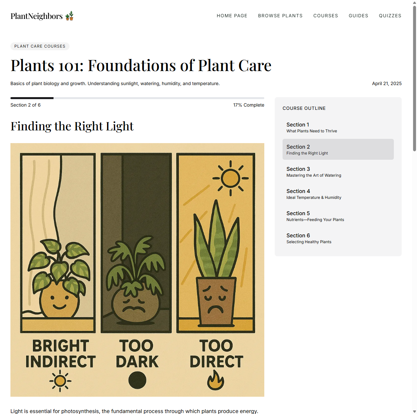417x414 pixels.
Task: Click the sun icon under Bright Indirect
Action: click(x=60, y=381)
